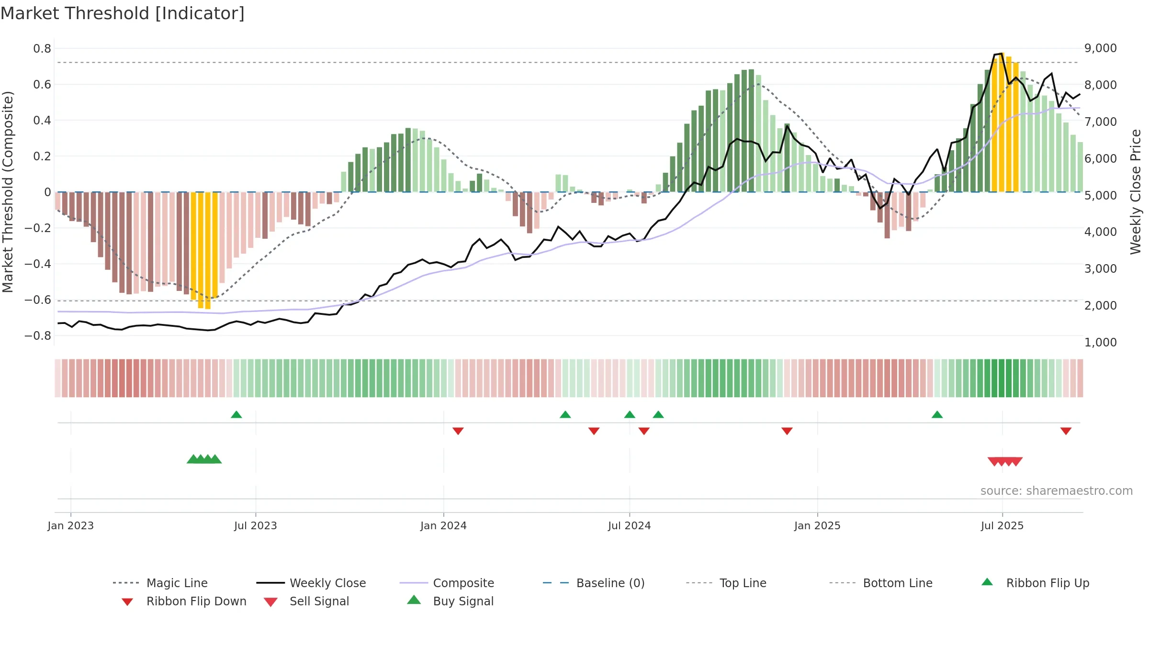
Task: Toggle the Top Line legend entry
Action: tap(726, 583)
